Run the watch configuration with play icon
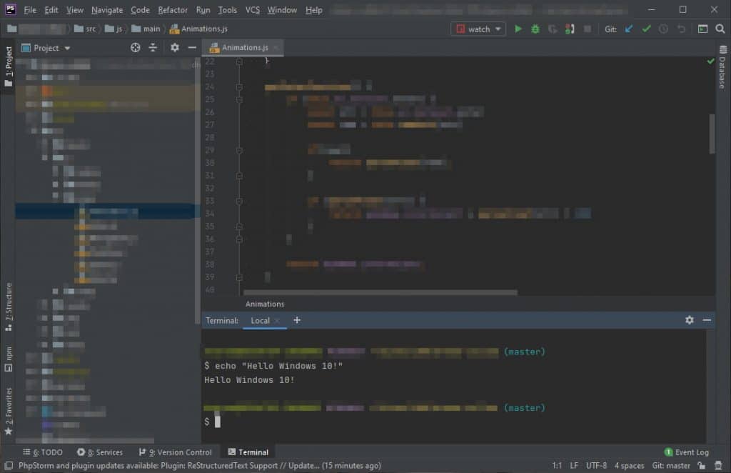731x473 pixels. pos(518,29)
